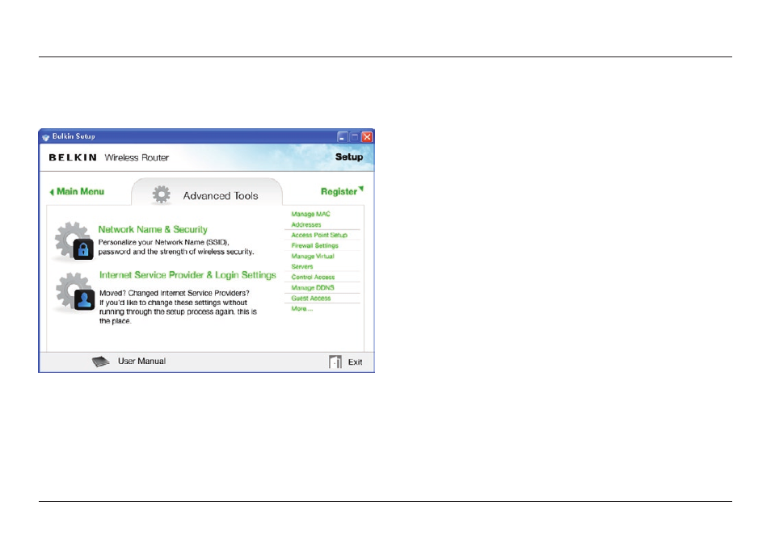Click the Internet Service Provider gear-user icon
771x539 pixels.
point(74,292)
